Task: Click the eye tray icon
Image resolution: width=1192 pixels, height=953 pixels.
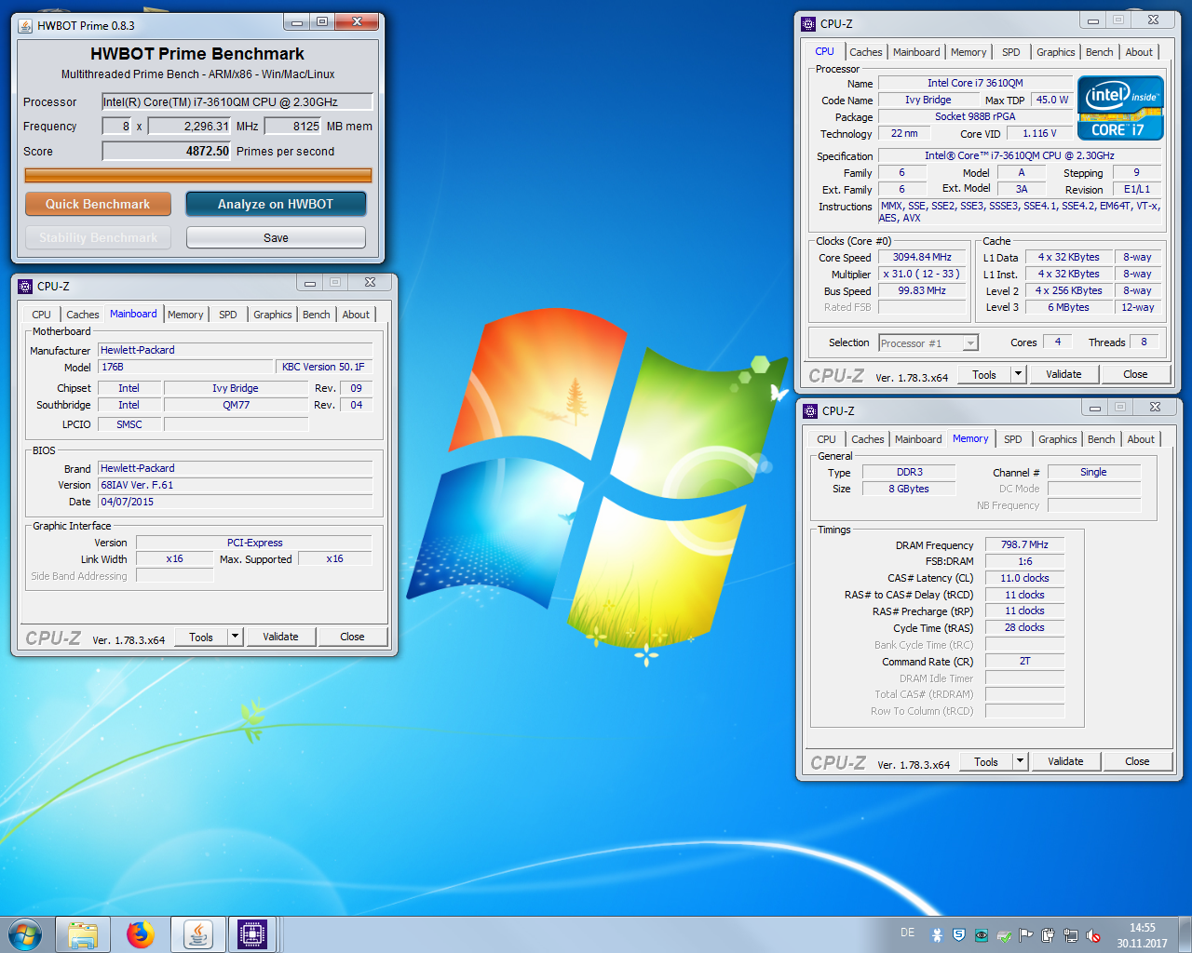Action: [982, 935]
